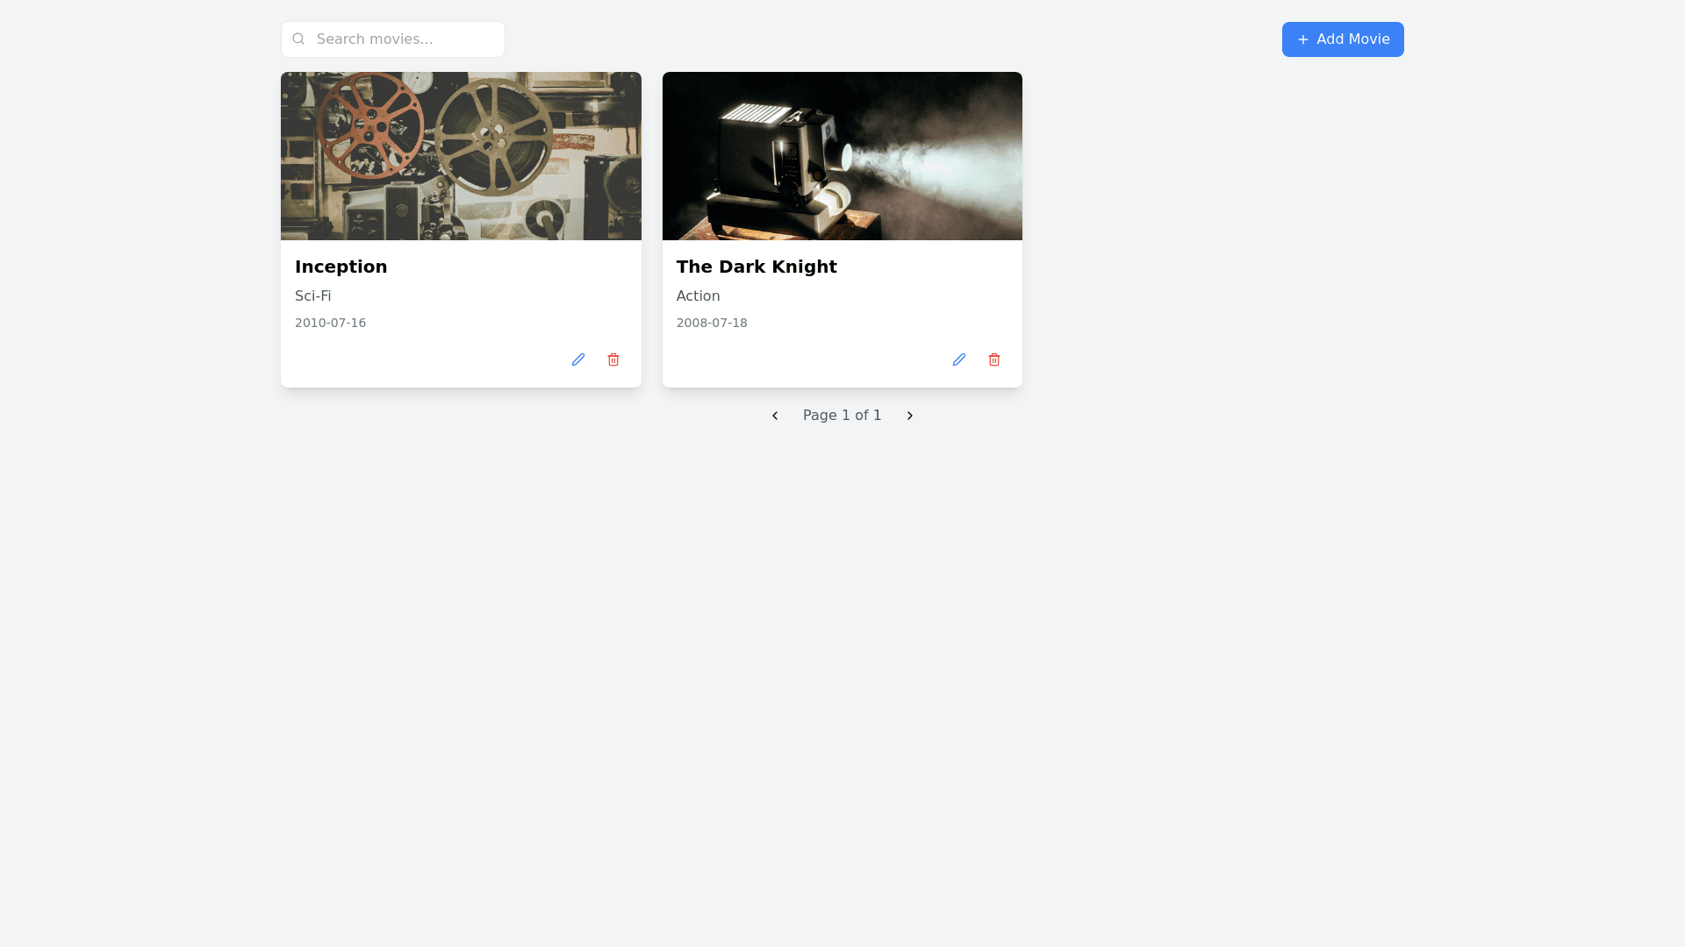Viewport: 1685px width, 947px height.
Task: Open The Dark Knight projector poster
Action: (x=842, y=156)
